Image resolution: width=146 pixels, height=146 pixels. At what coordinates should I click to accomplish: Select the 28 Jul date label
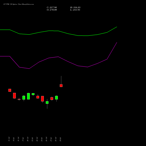click(x=56, y=139)
